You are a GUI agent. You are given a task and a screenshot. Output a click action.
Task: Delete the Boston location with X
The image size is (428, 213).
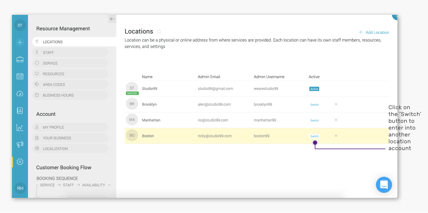point(336,136)
